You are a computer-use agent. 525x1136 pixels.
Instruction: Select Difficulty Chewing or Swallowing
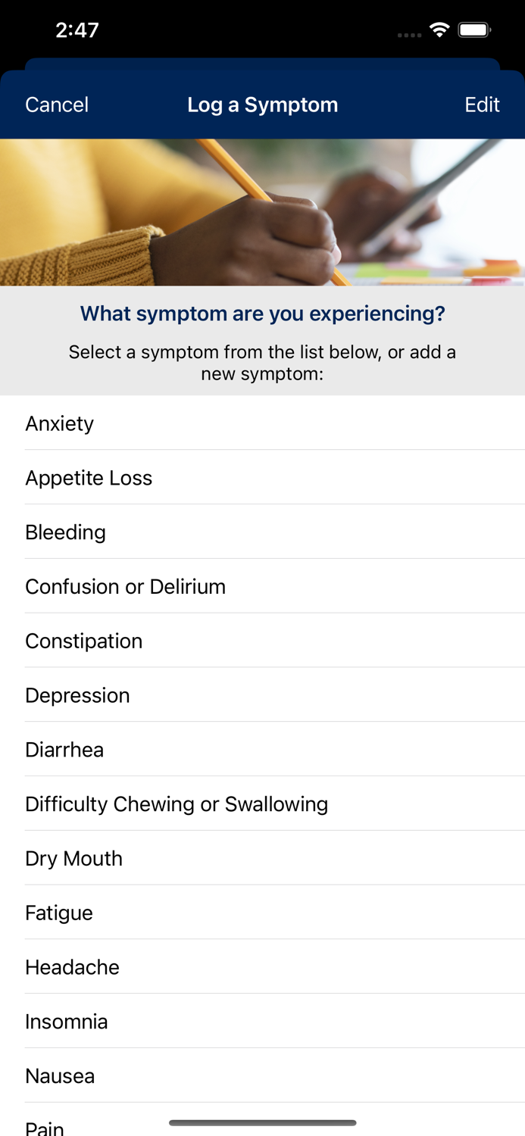tap(177, 804)
